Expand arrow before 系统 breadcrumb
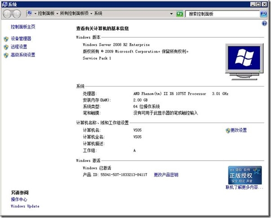The height and width of the screenshot is (218, 271). 91,14
